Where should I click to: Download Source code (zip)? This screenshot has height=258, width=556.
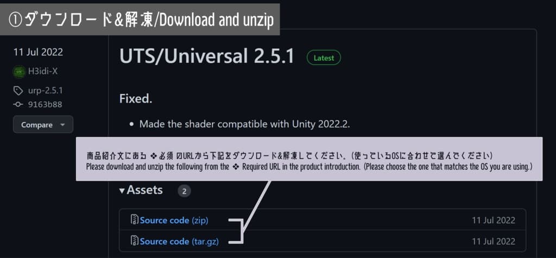174,221
